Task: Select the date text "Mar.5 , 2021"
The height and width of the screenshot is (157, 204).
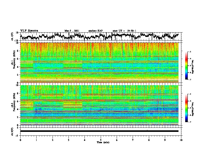Action: point(72,31)
